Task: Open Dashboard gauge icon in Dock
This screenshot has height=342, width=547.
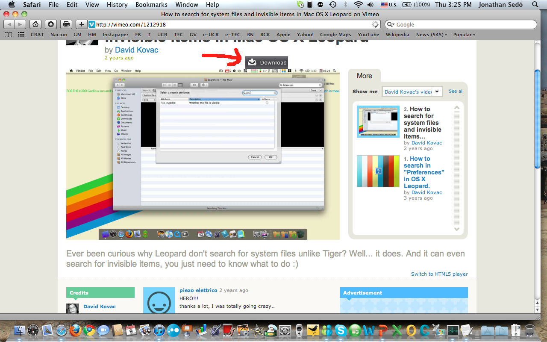Action: pyautogui.click(x=33, y=330)
